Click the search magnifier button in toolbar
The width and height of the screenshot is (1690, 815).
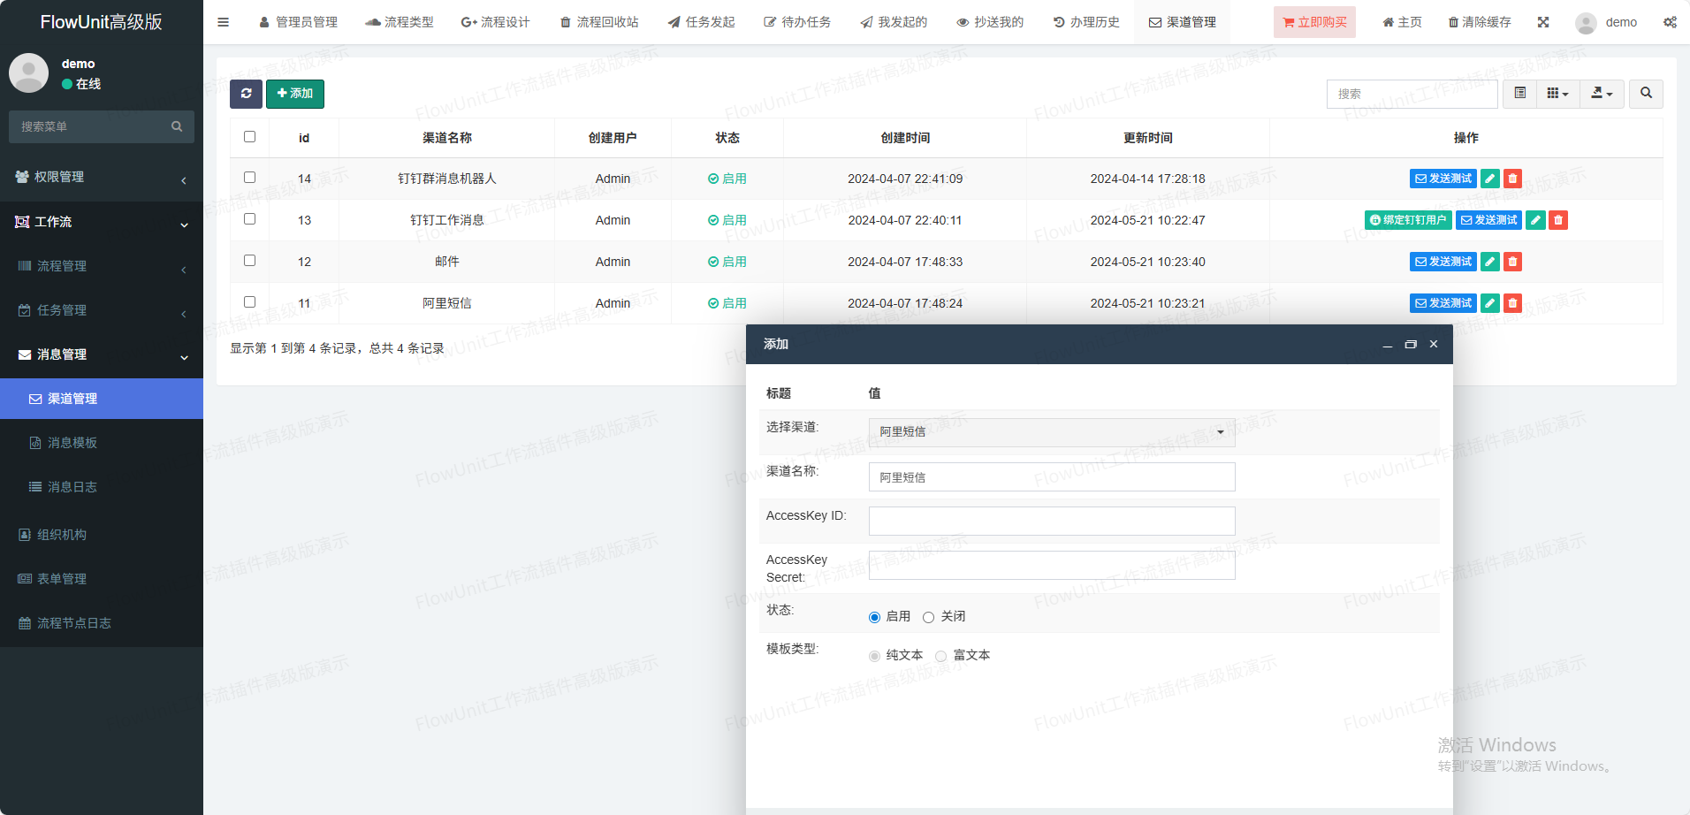(x=1646, y=94)
